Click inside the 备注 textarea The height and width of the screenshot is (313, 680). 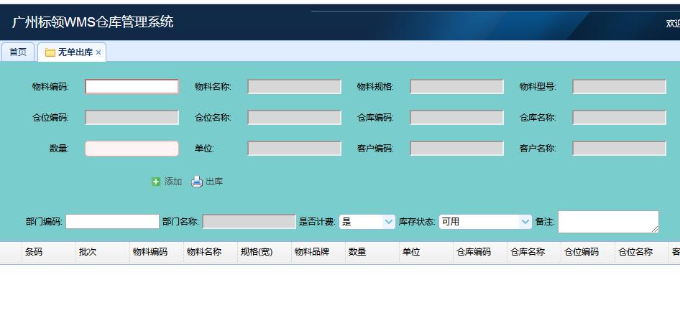[607, 222]
